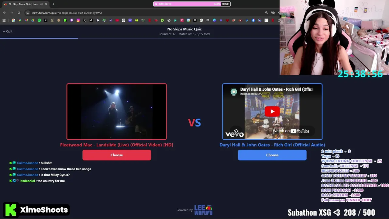This screenshot has width=389, height=219.
Task: Click the hallandoatesVEVO channel name
Action: click(251, 94)
